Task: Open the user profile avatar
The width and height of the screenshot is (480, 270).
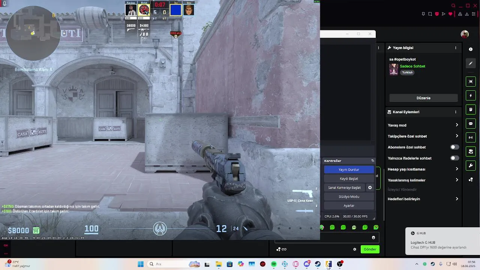Action: tap(465, 34)
